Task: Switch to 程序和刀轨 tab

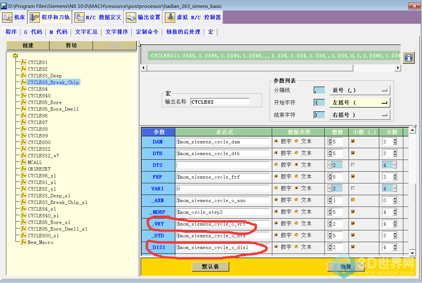Action: 50,17
